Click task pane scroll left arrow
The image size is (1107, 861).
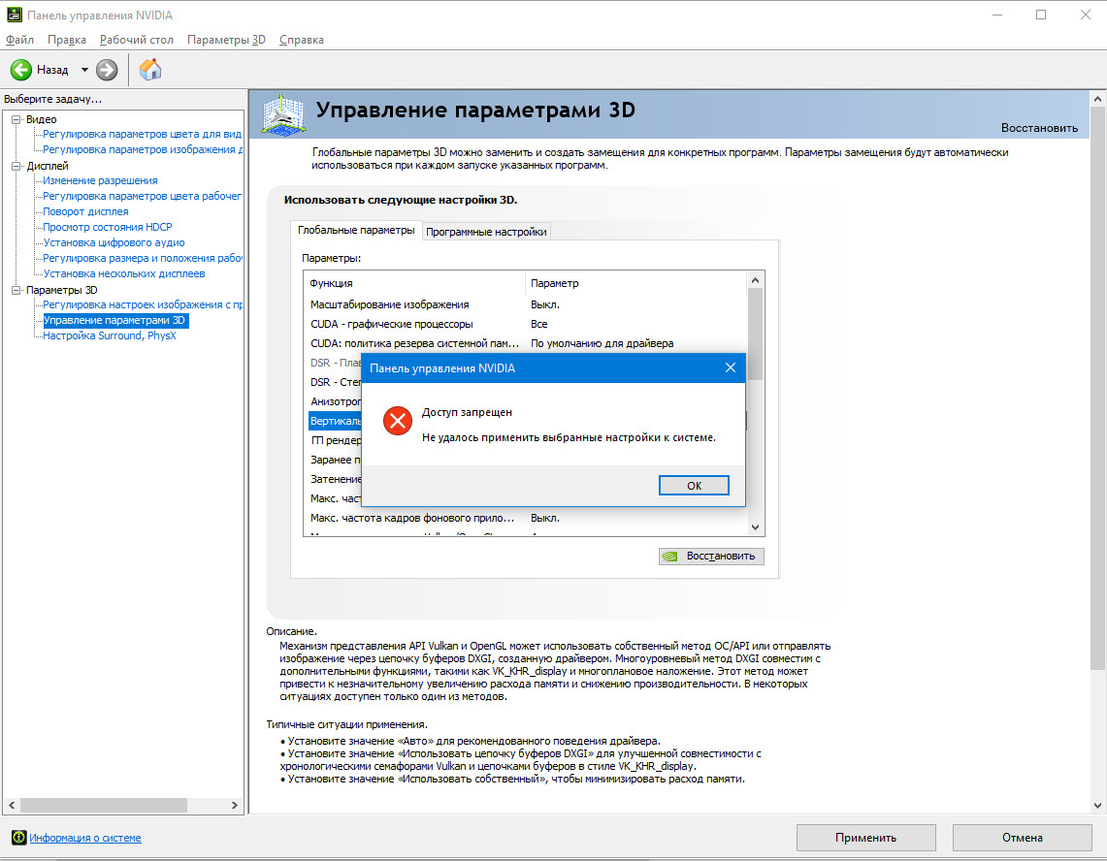pyautogui.click(x=12, y=805)
